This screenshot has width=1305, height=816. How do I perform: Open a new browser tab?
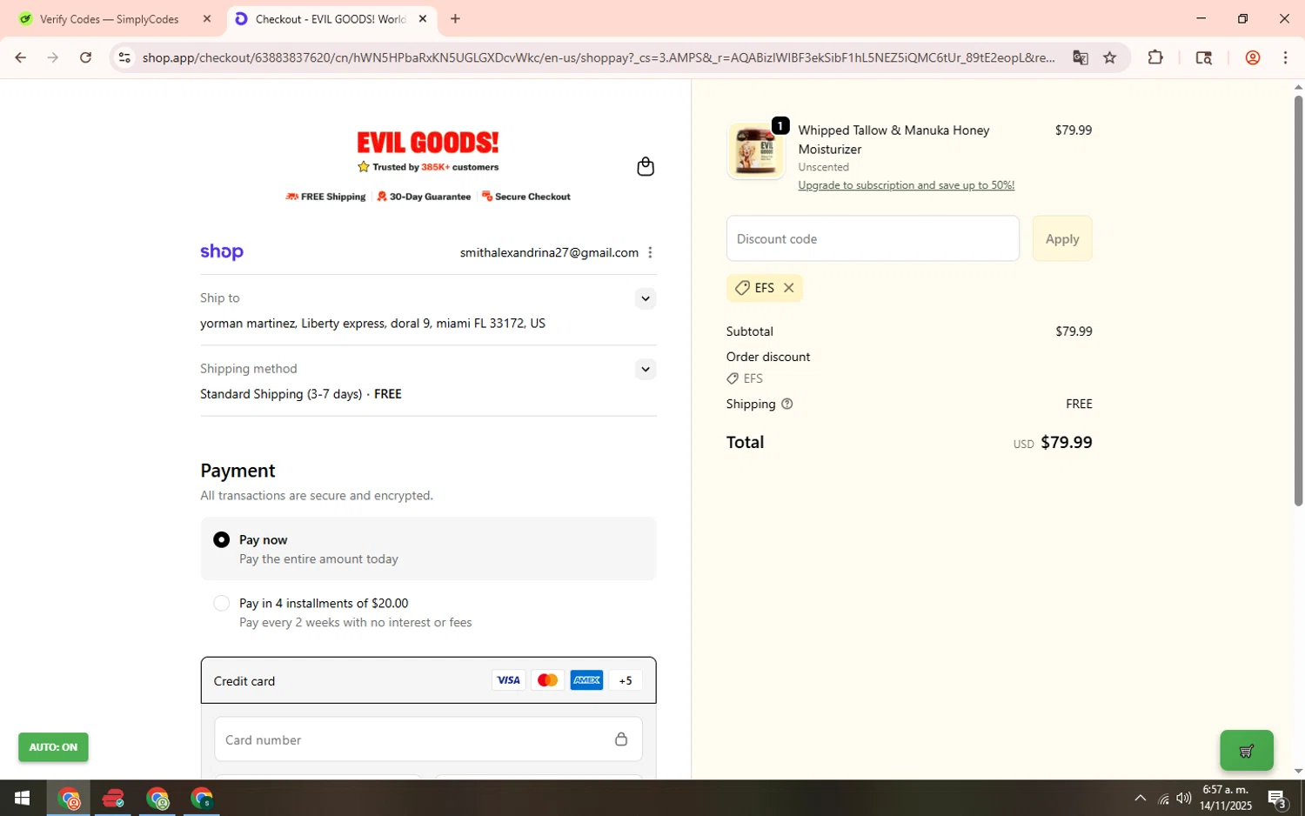(455, 19)
